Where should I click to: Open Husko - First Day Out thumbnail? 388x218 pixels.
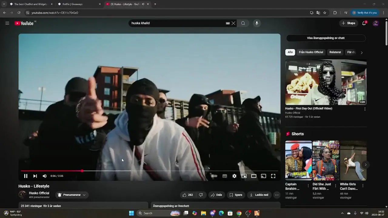tap(326, 82)
